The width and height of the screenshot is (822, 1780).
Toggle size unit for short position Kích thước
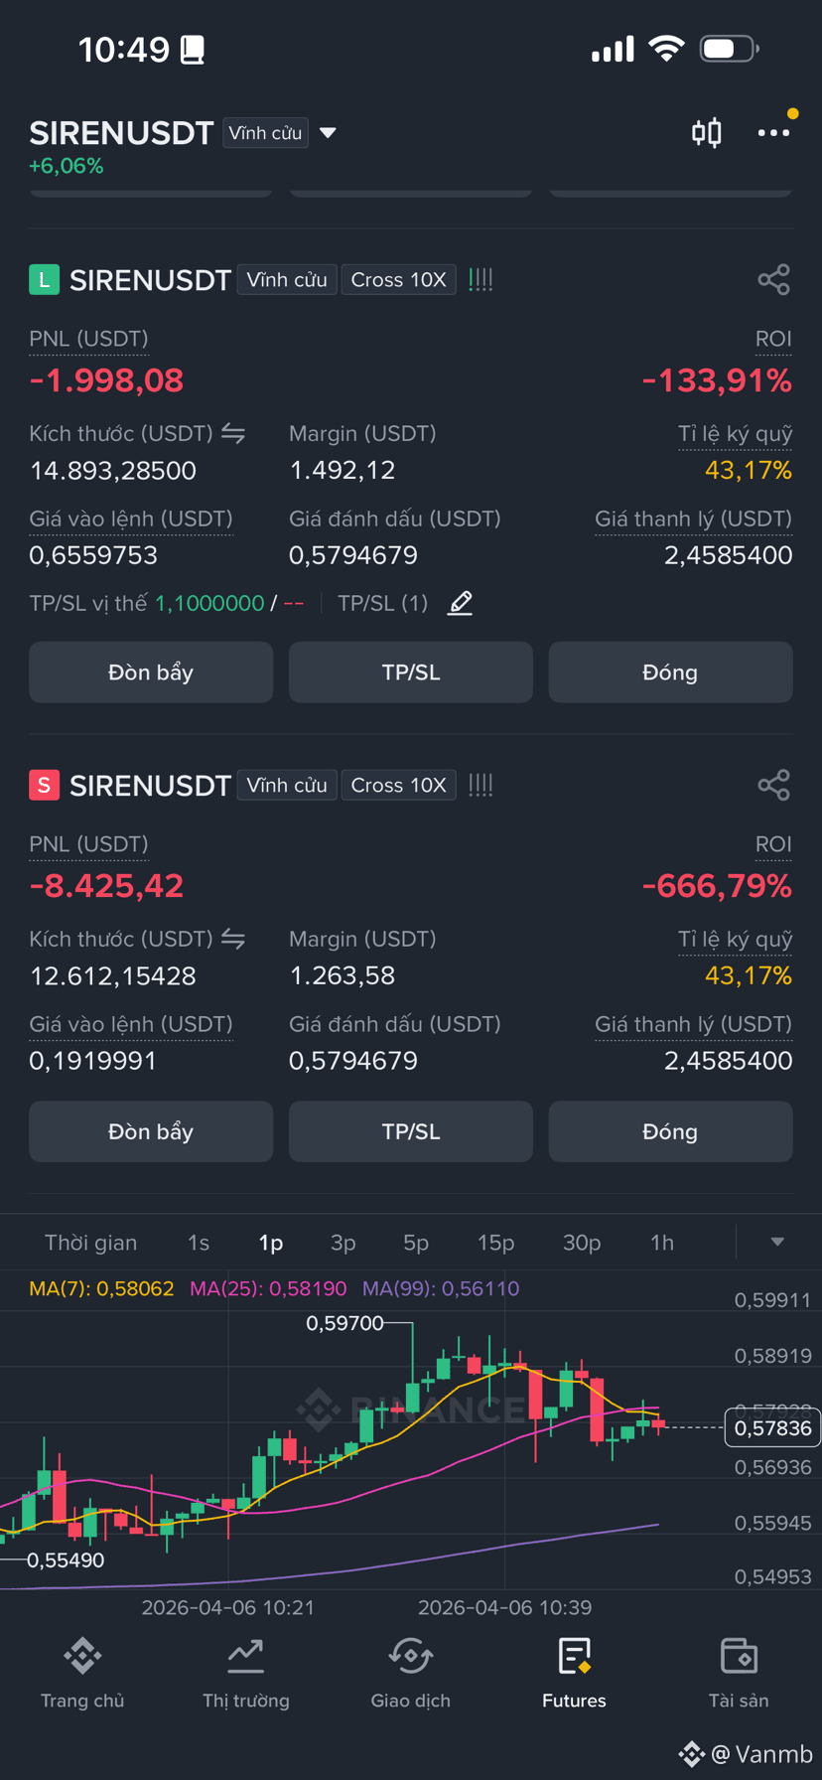point(233,939)
